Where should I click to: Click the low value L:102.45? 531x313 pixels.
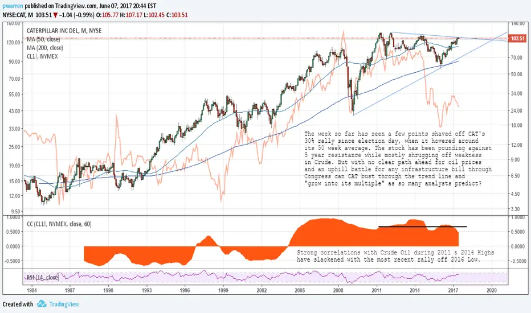click(154, 15)
